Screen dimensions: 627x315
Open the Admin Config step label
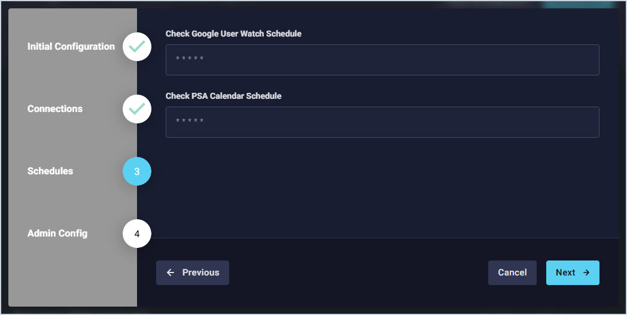pos(57,234)
